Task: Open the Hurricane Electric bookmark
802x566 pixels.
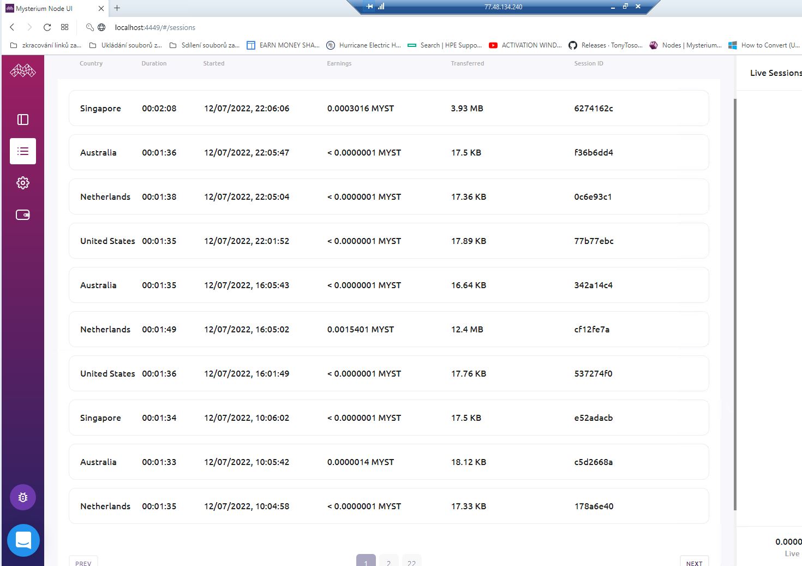Action: (363, 45)
